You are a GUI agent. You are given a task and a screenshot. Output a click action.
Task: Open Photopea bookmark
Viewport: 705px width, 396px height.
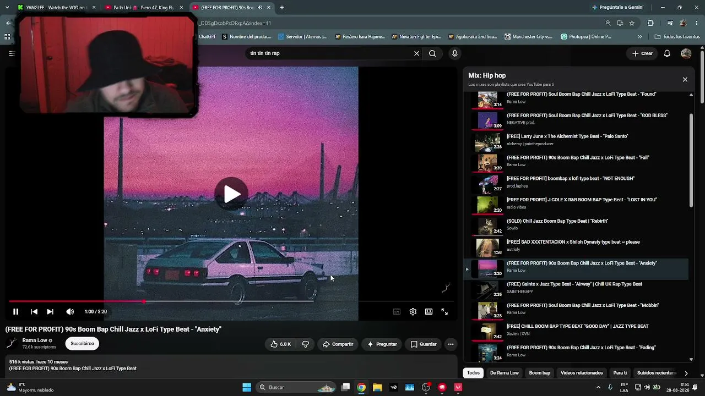[x=586, y=37]
